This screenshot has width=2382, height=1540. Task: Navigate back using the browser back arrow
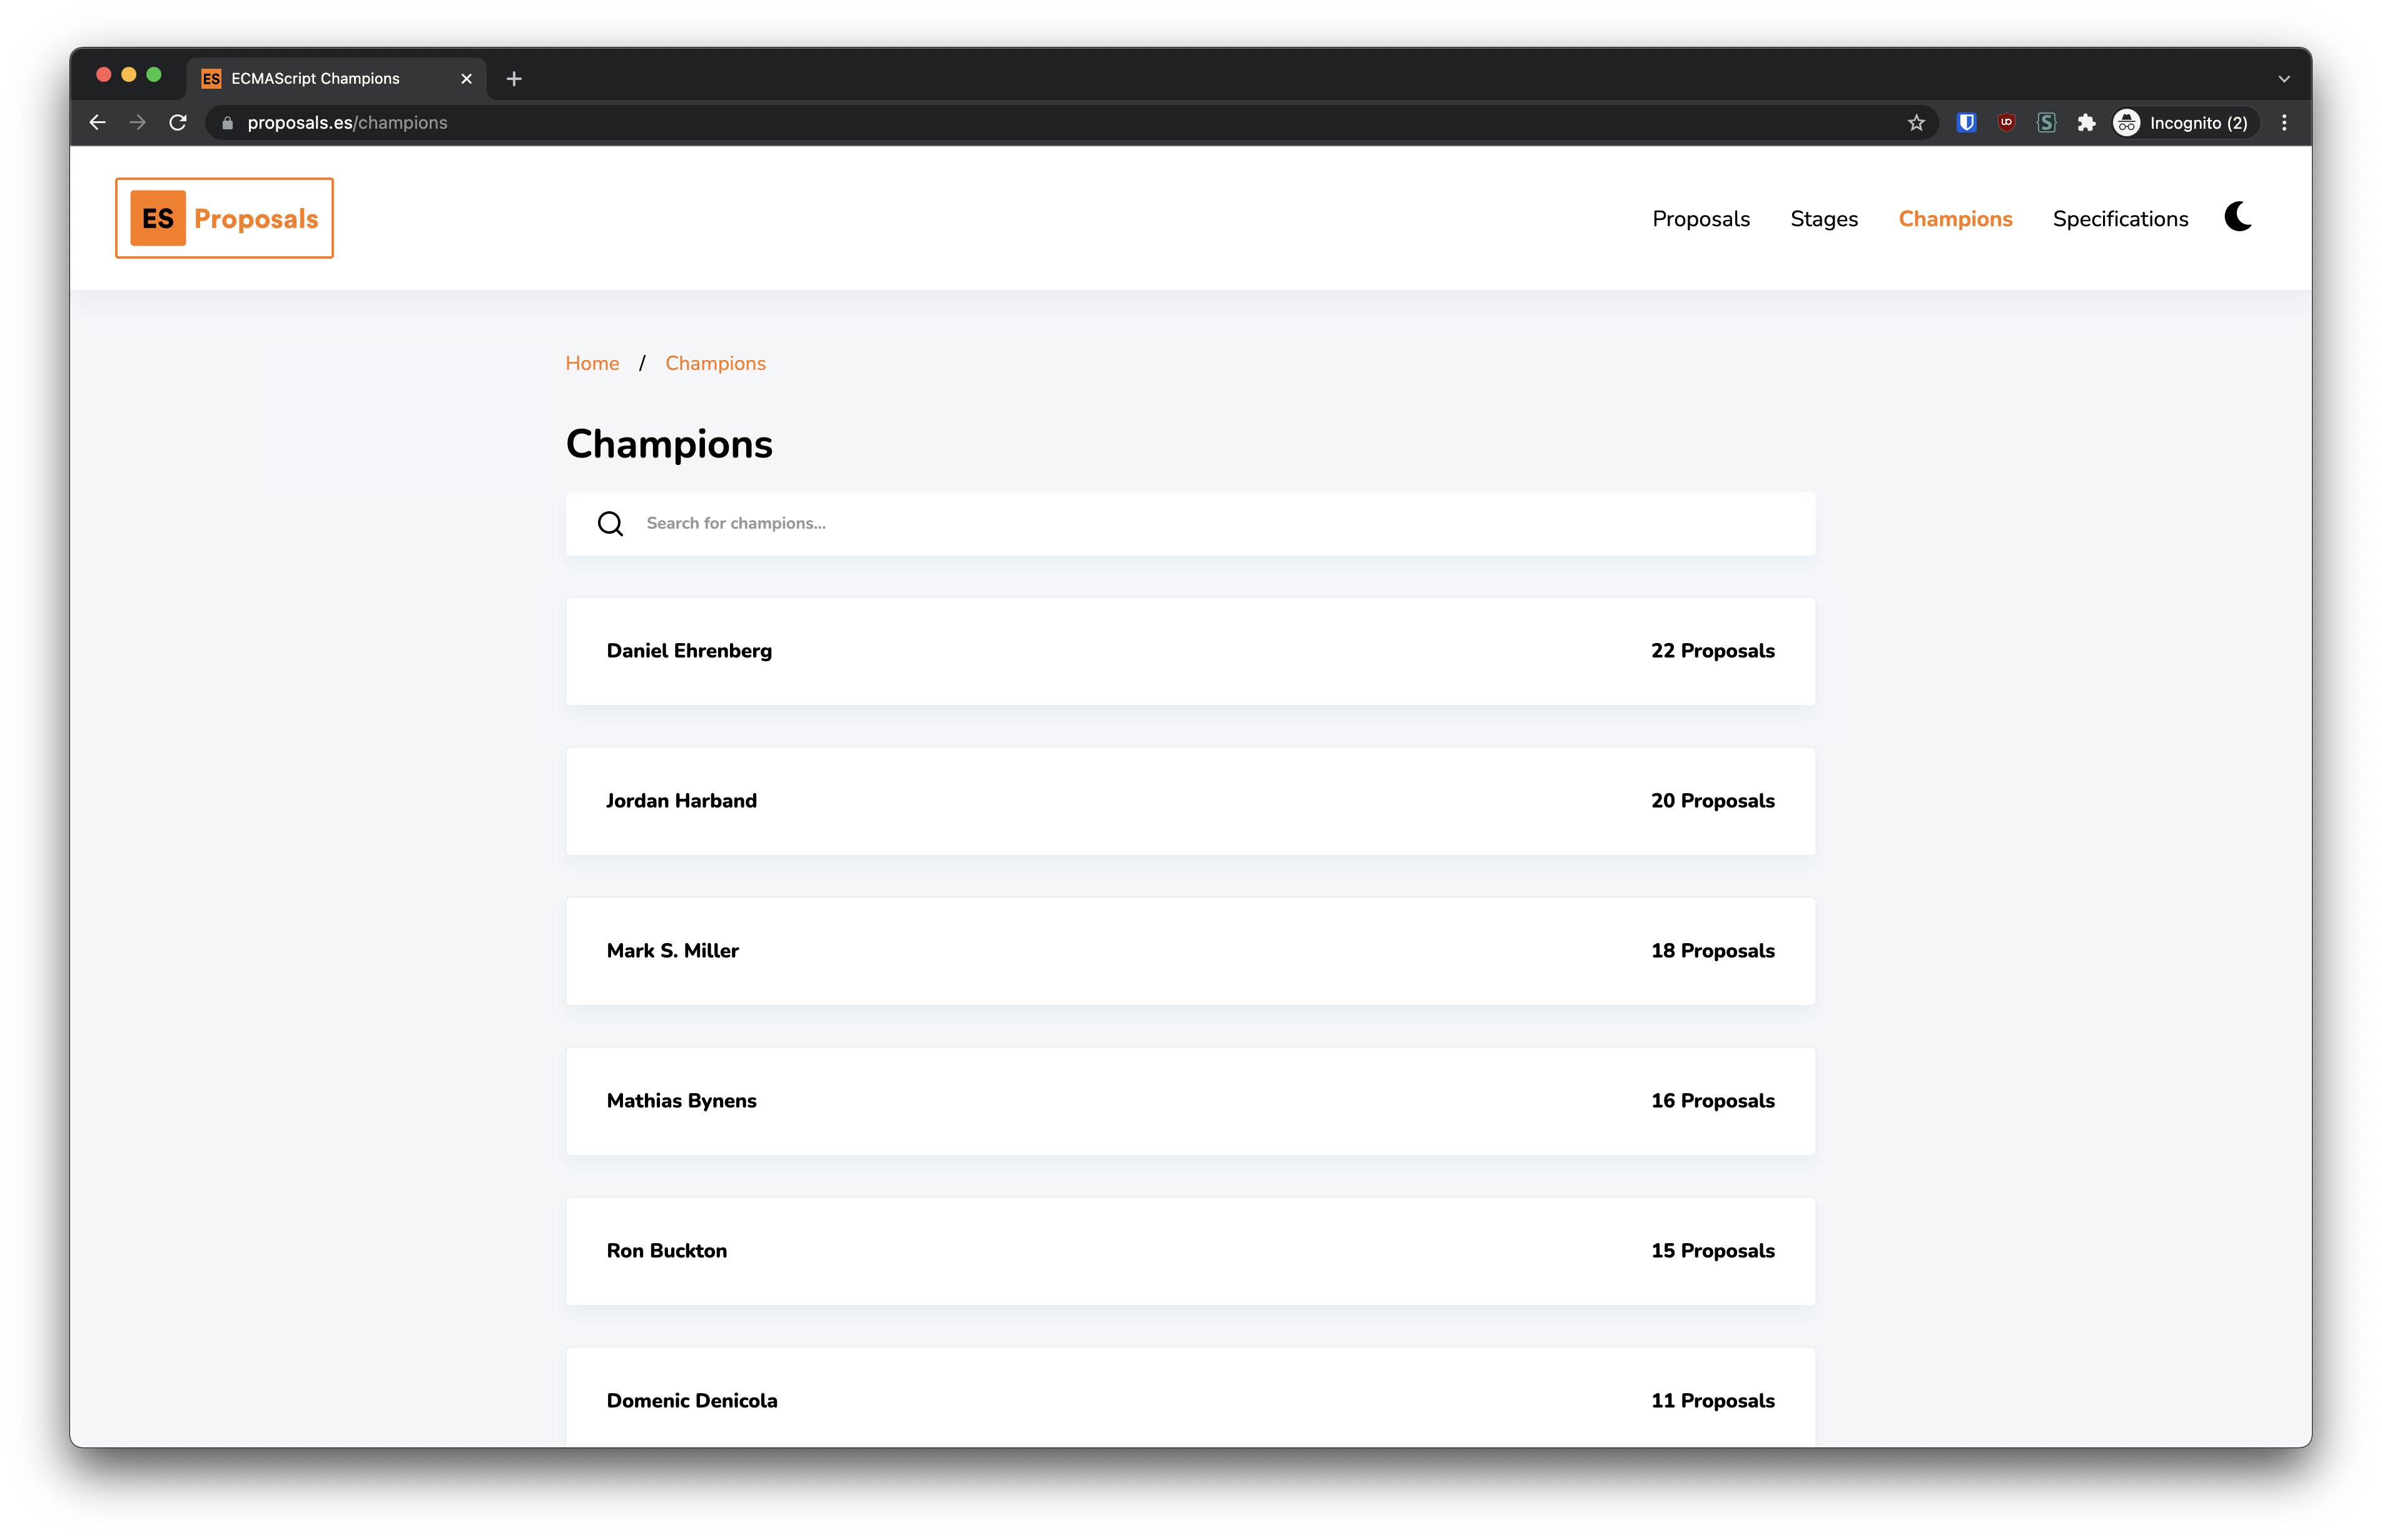pos(97,122)
